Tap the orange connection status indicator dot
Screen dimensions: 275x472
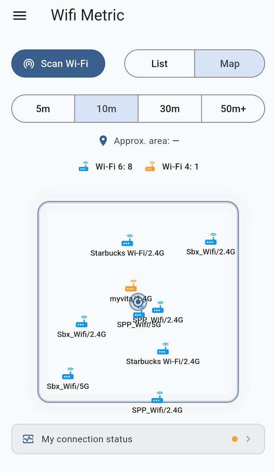coord(235,439)
